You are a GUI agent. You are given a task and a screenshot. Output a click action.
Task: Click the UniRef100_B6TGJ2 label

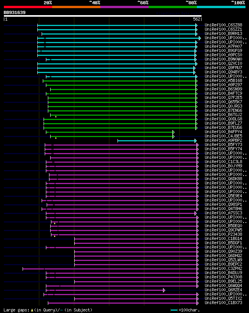click(x=223, y=115)
